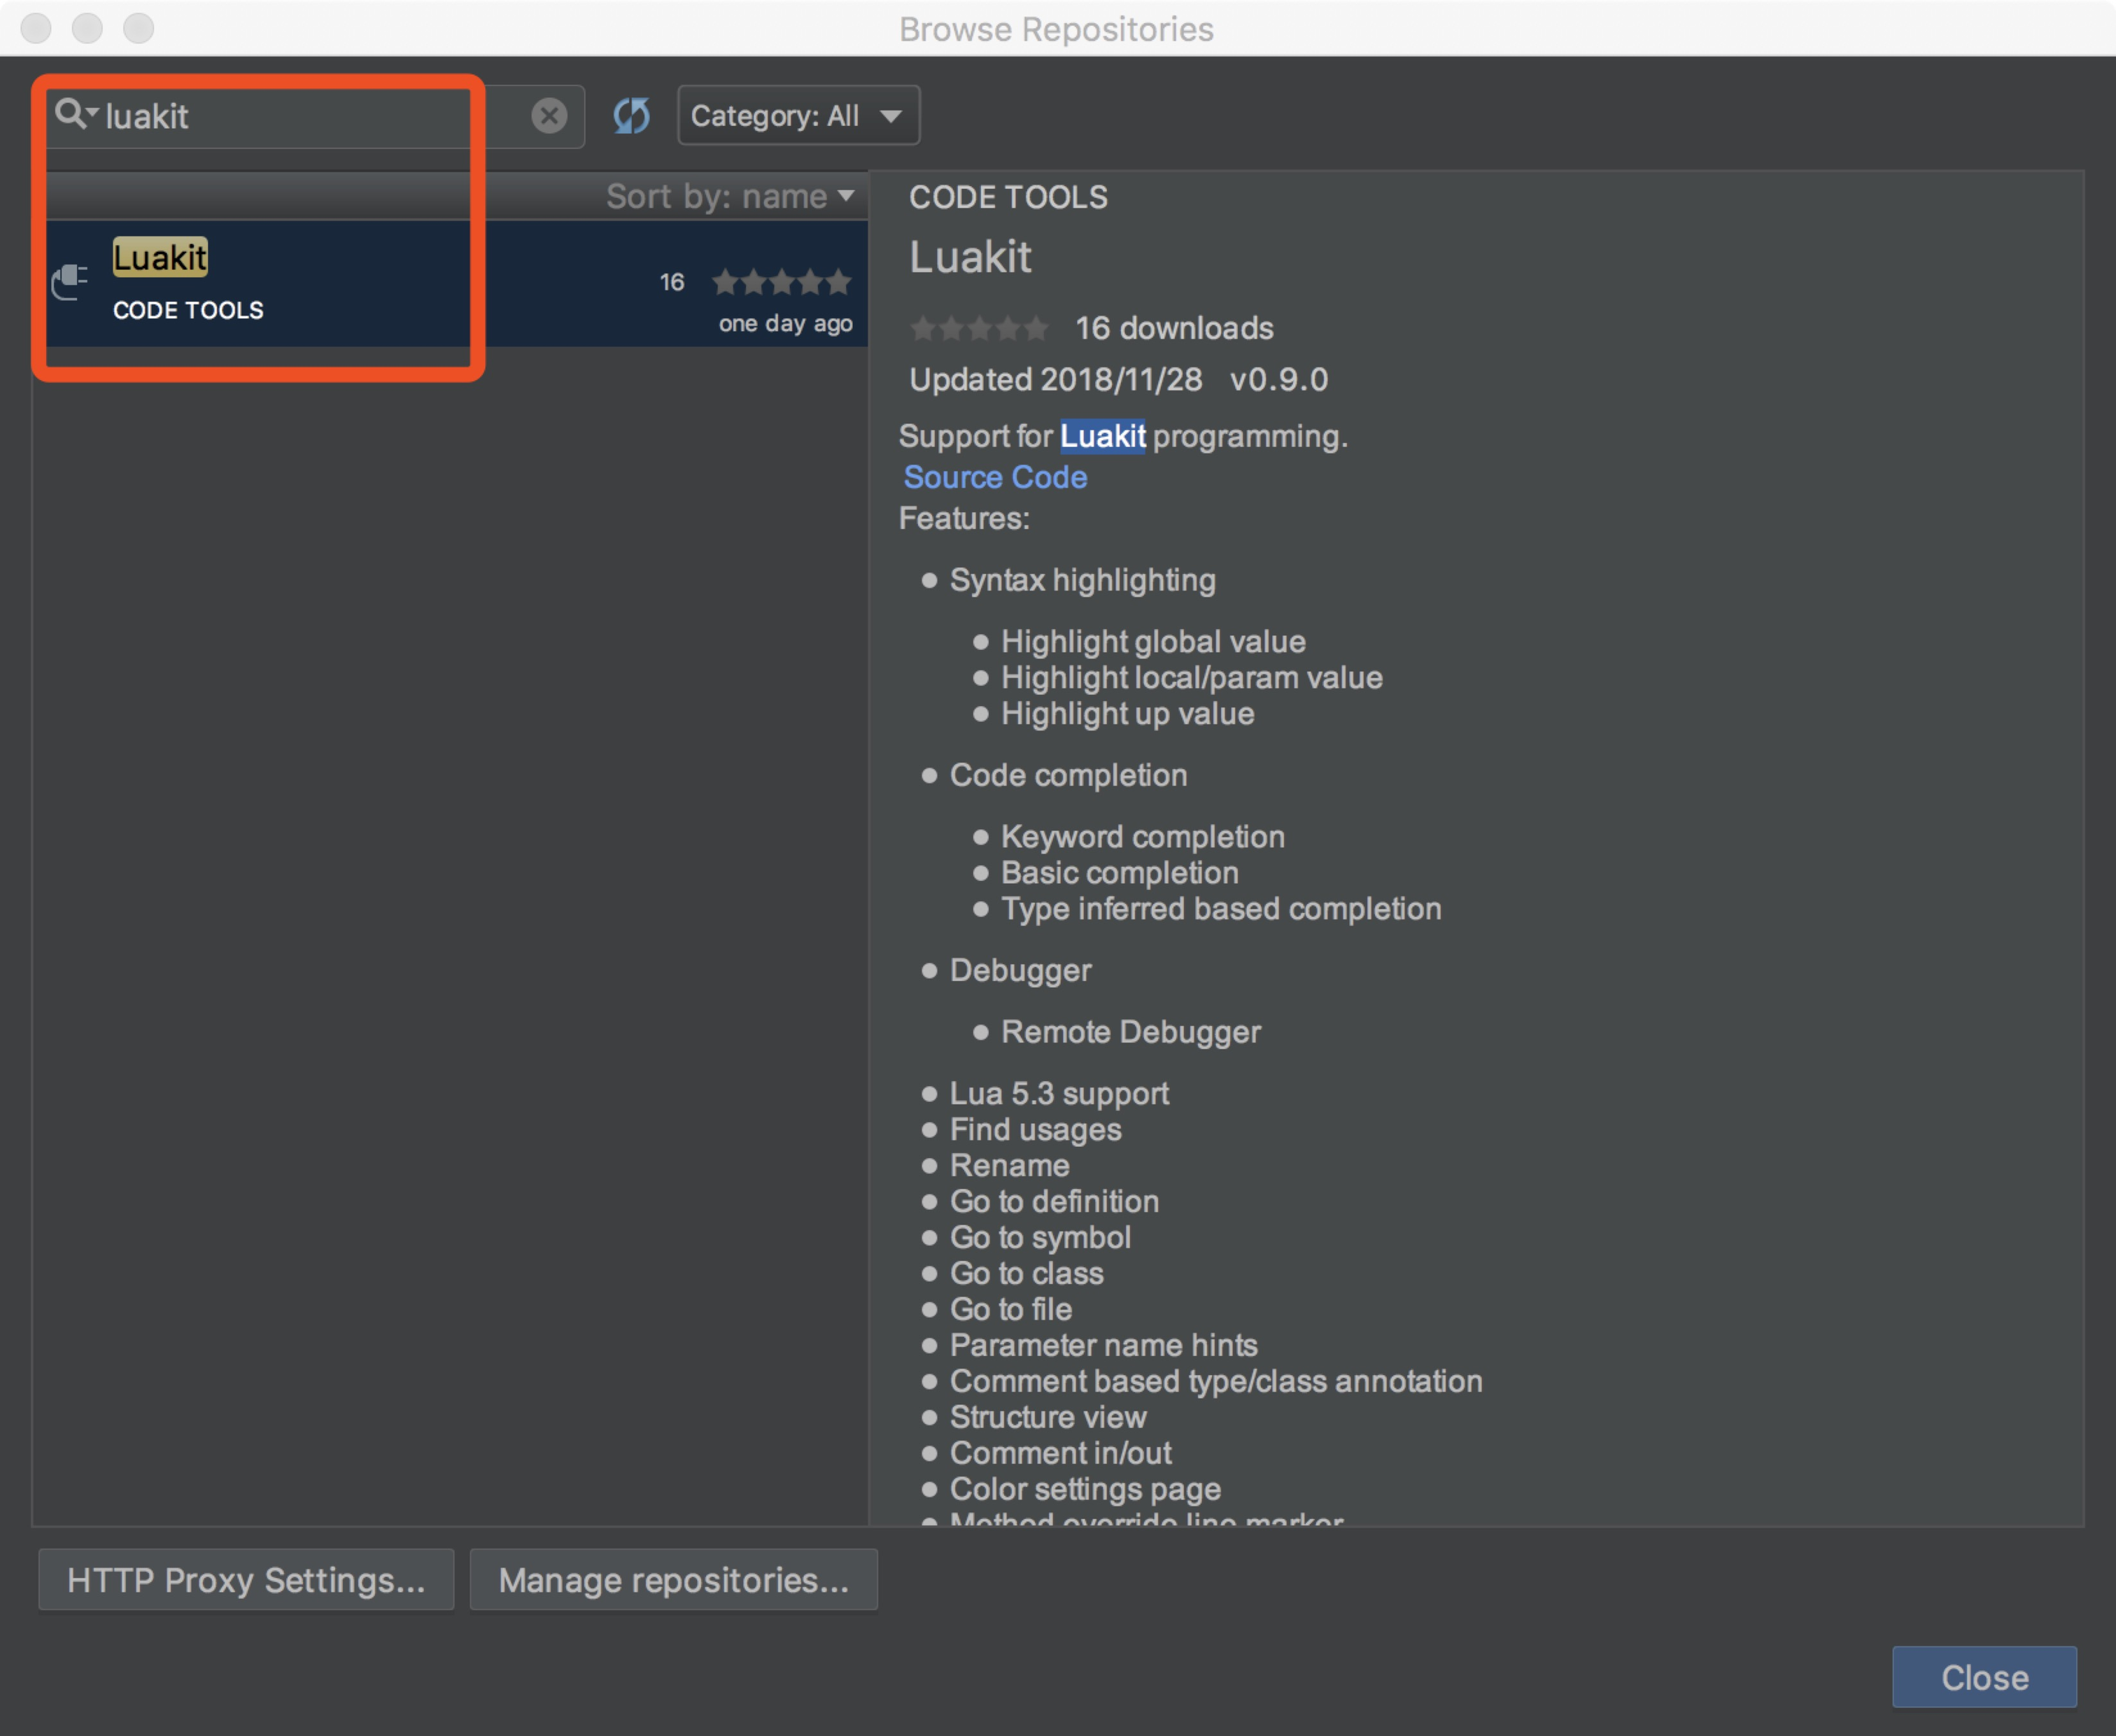Viewport: 2116px width, 1736px height.
Task: Click the rating stars in plugin details
Action: click(x=978, y=328)
